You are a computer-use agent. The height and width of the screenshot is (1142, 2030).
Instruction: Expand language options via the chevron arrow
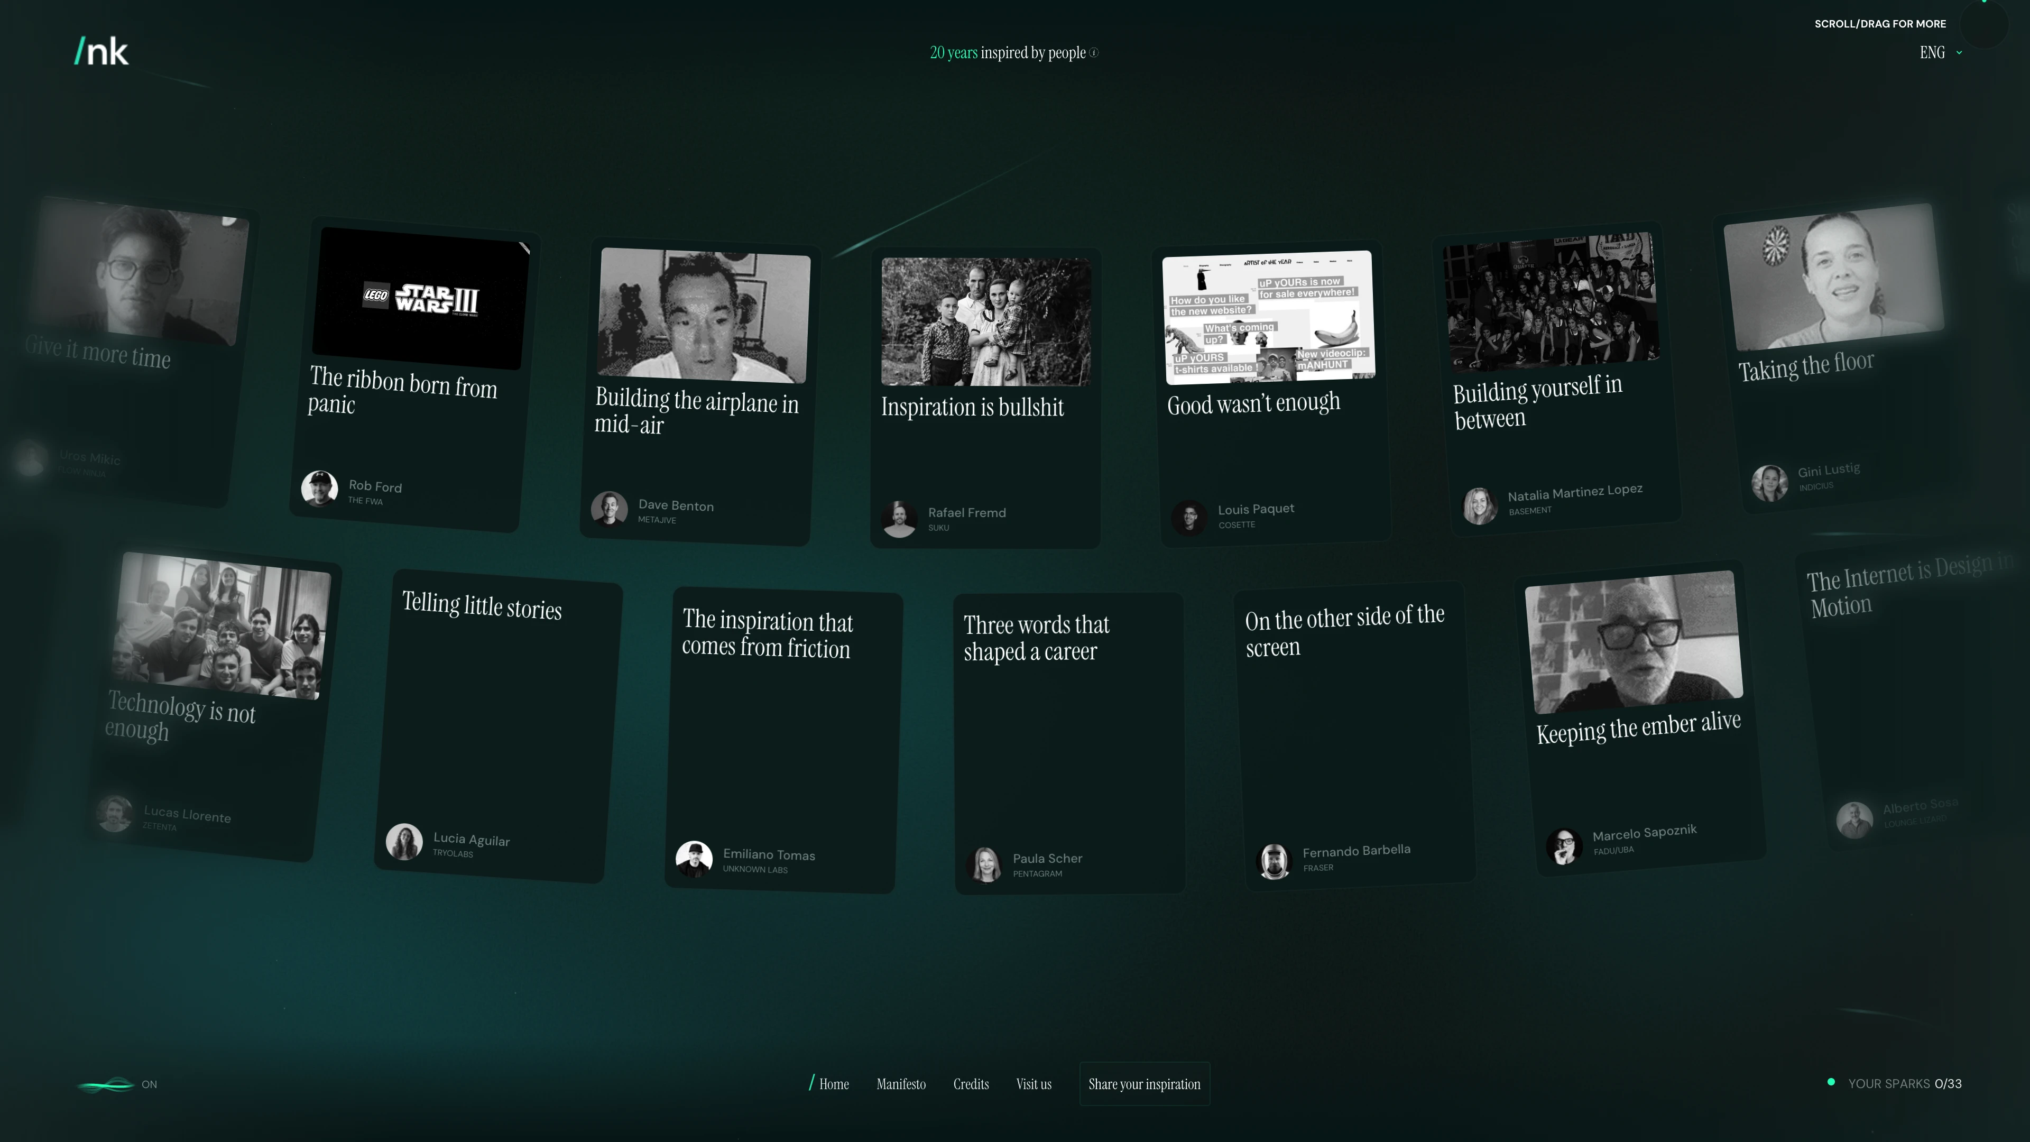tap(1959, 53)
